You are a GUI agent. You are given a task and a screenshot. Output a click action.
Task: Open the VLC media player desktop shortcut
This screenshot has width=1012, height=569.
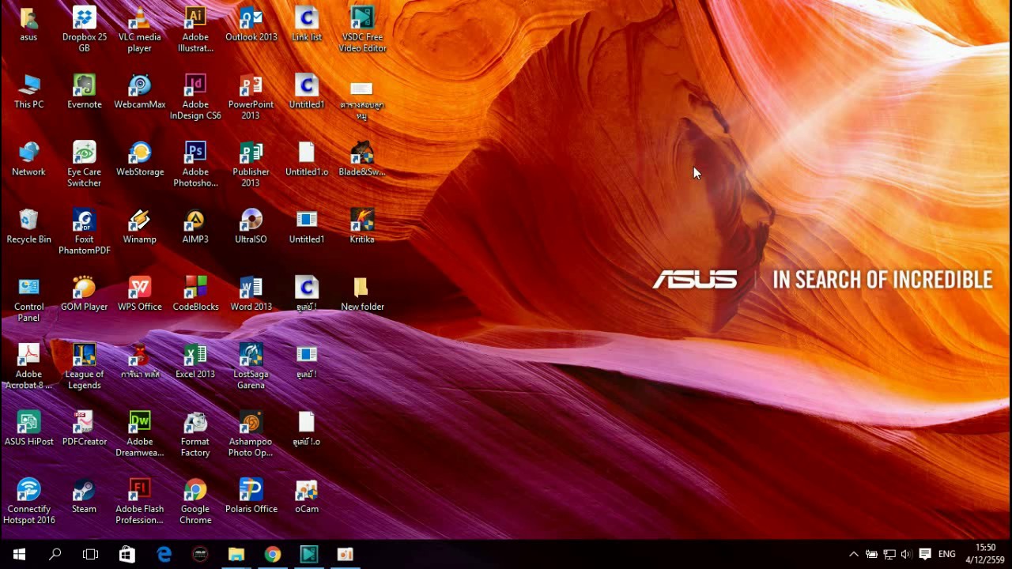(x=140, y=29)
